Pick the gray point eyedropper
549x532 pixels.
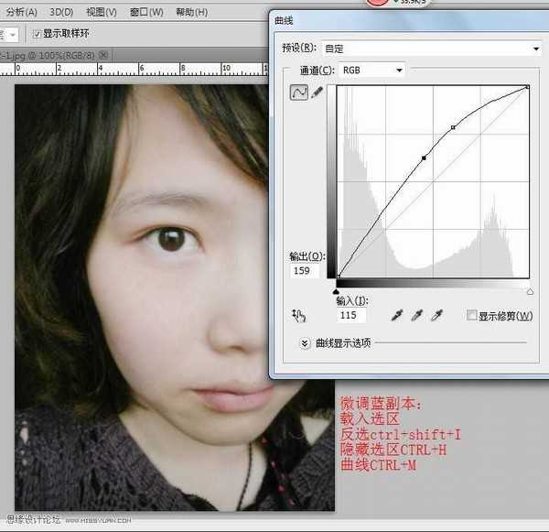tap(416, 315)
